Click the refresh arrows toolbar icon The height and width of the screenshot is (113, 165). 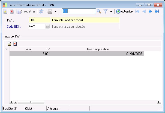[x=41, y=11]
